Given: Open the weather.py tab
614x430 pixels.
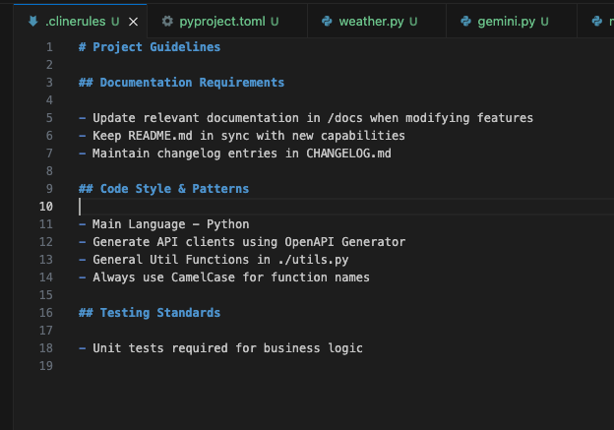Looking at the screenshot, I should [x=371, y=21].
